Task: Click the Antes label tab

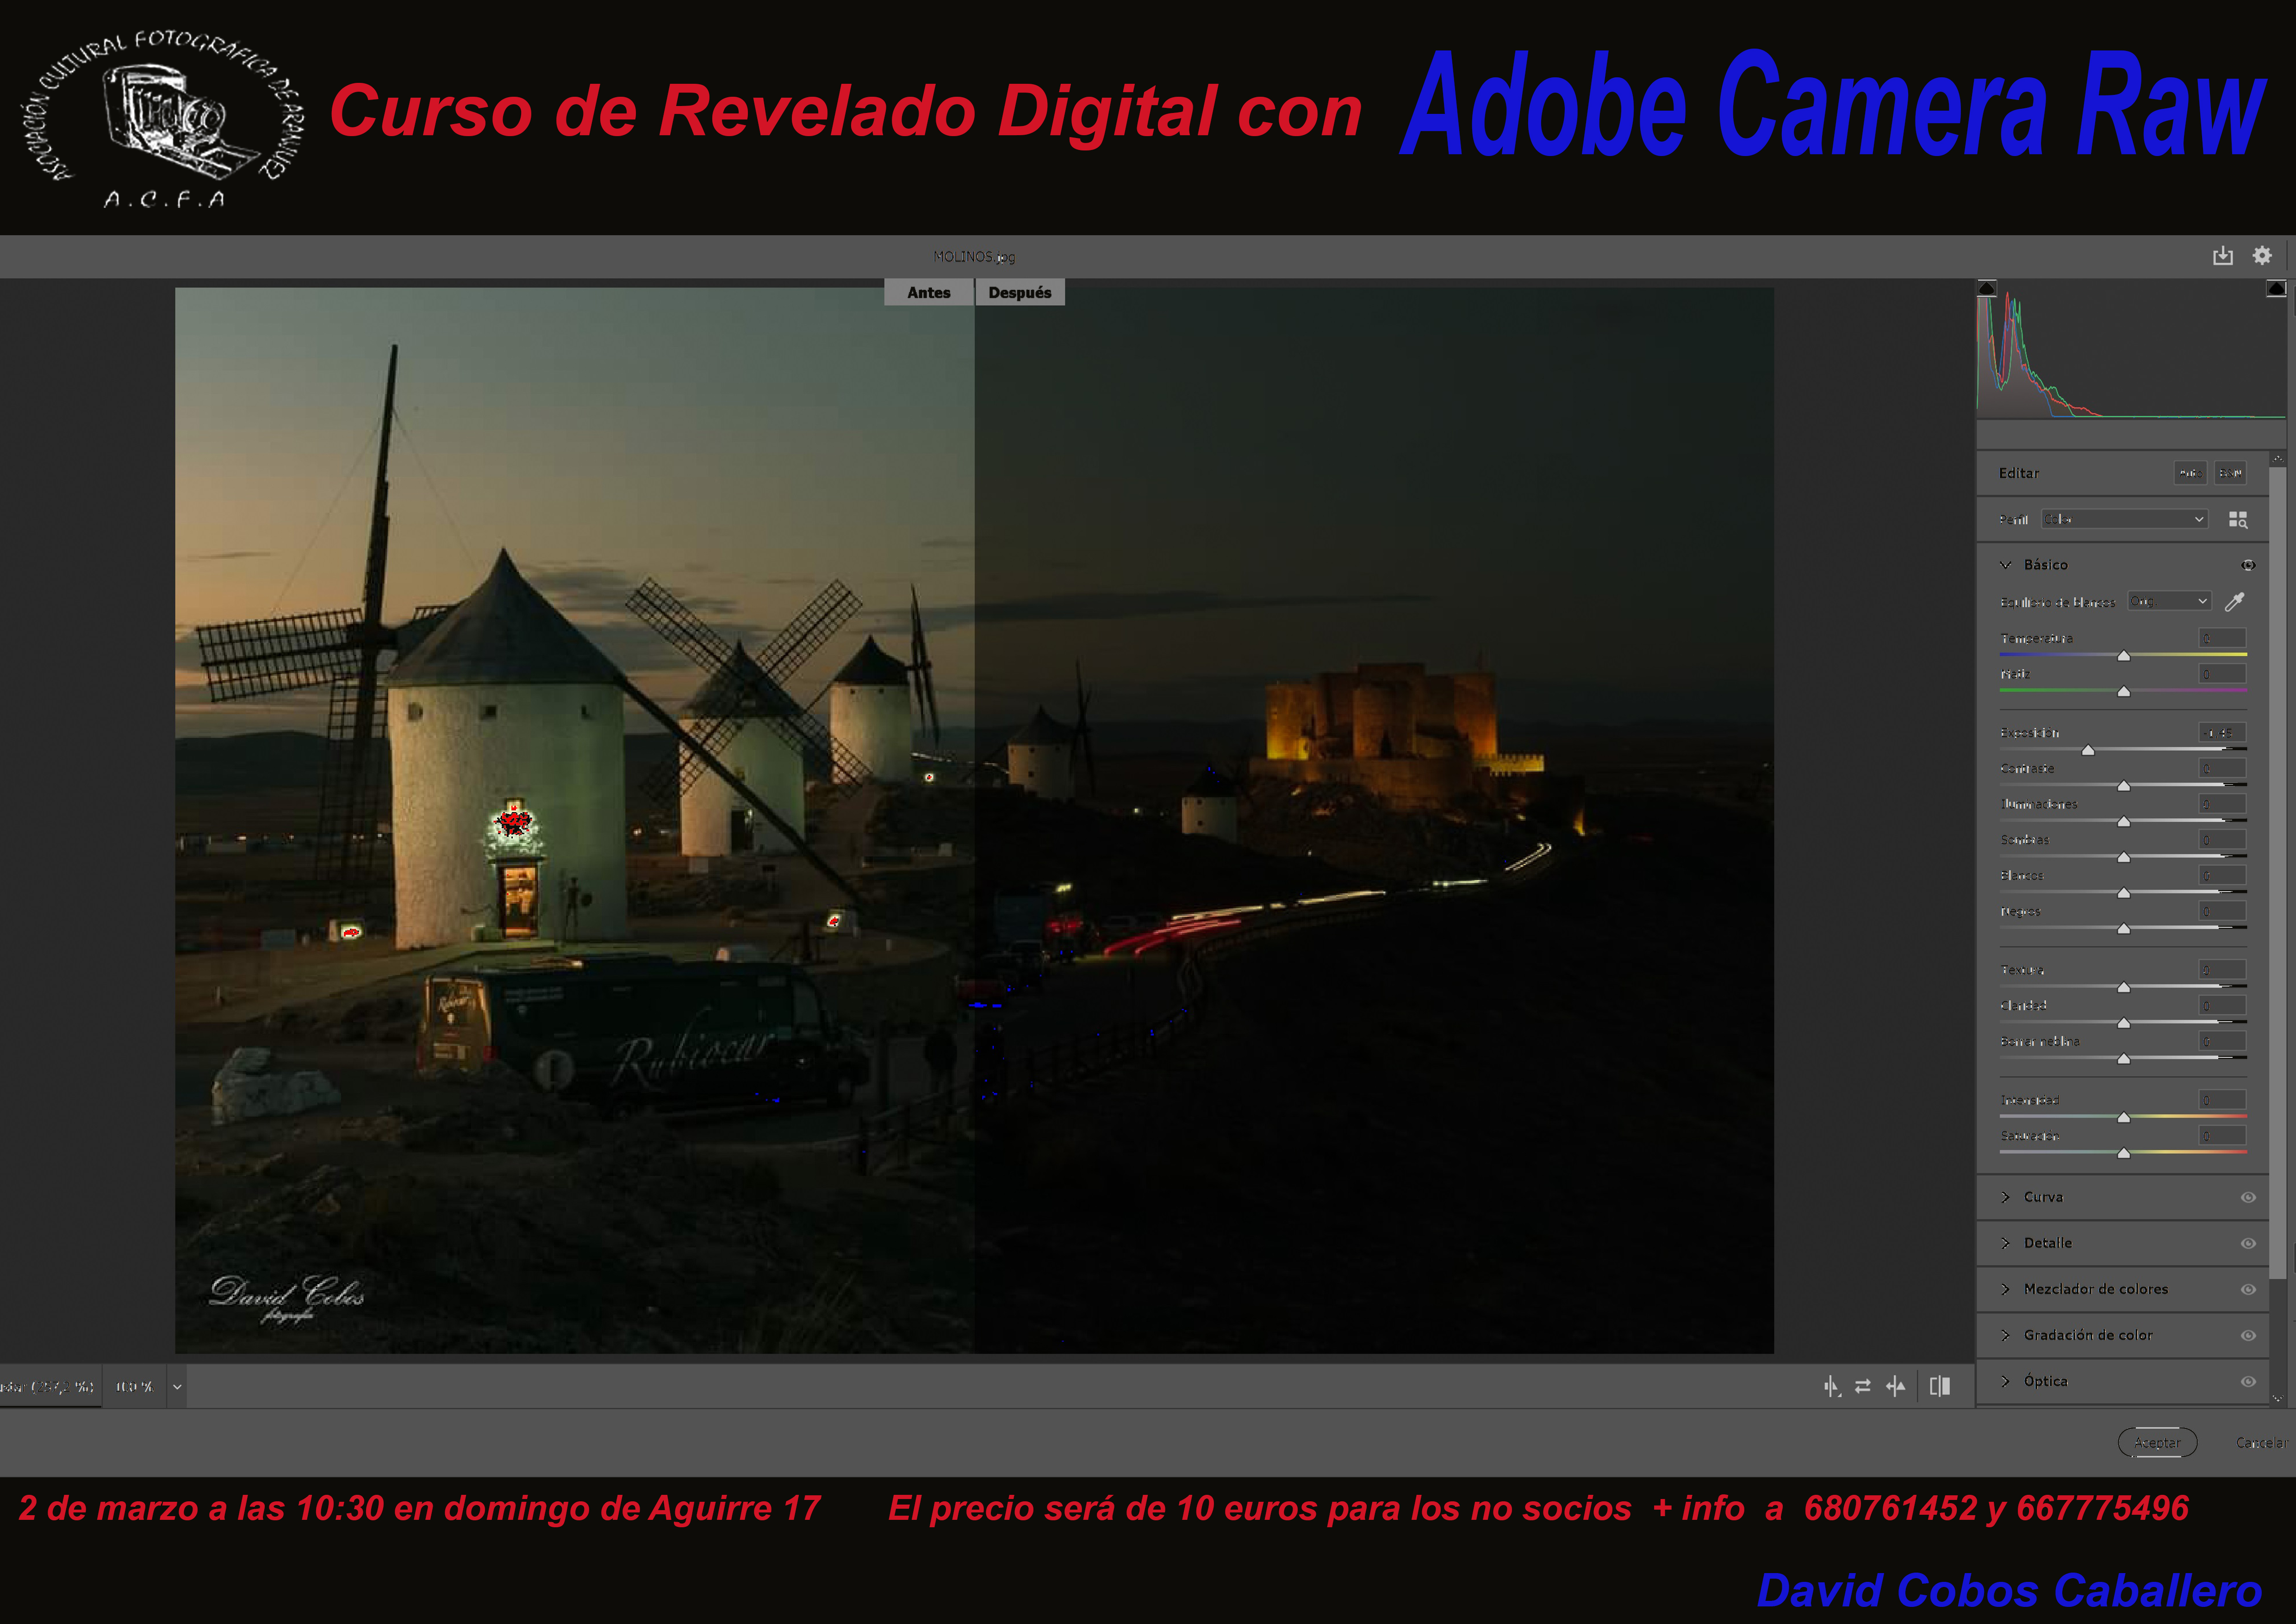Action: coord(928,292)
